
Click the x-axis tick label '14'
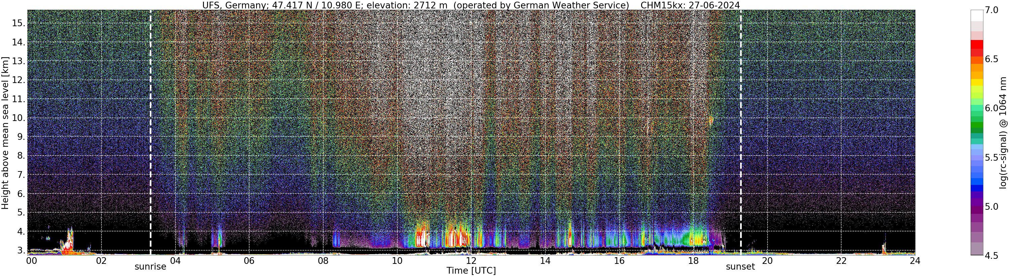click(x=545, y=261)
